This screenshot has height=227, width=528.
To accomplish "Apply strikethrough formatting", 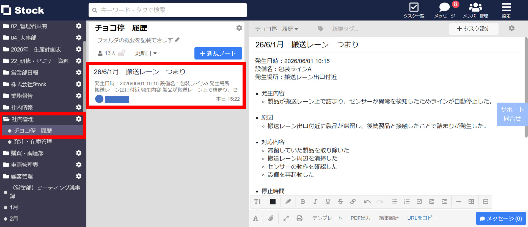I will point(340,202).
